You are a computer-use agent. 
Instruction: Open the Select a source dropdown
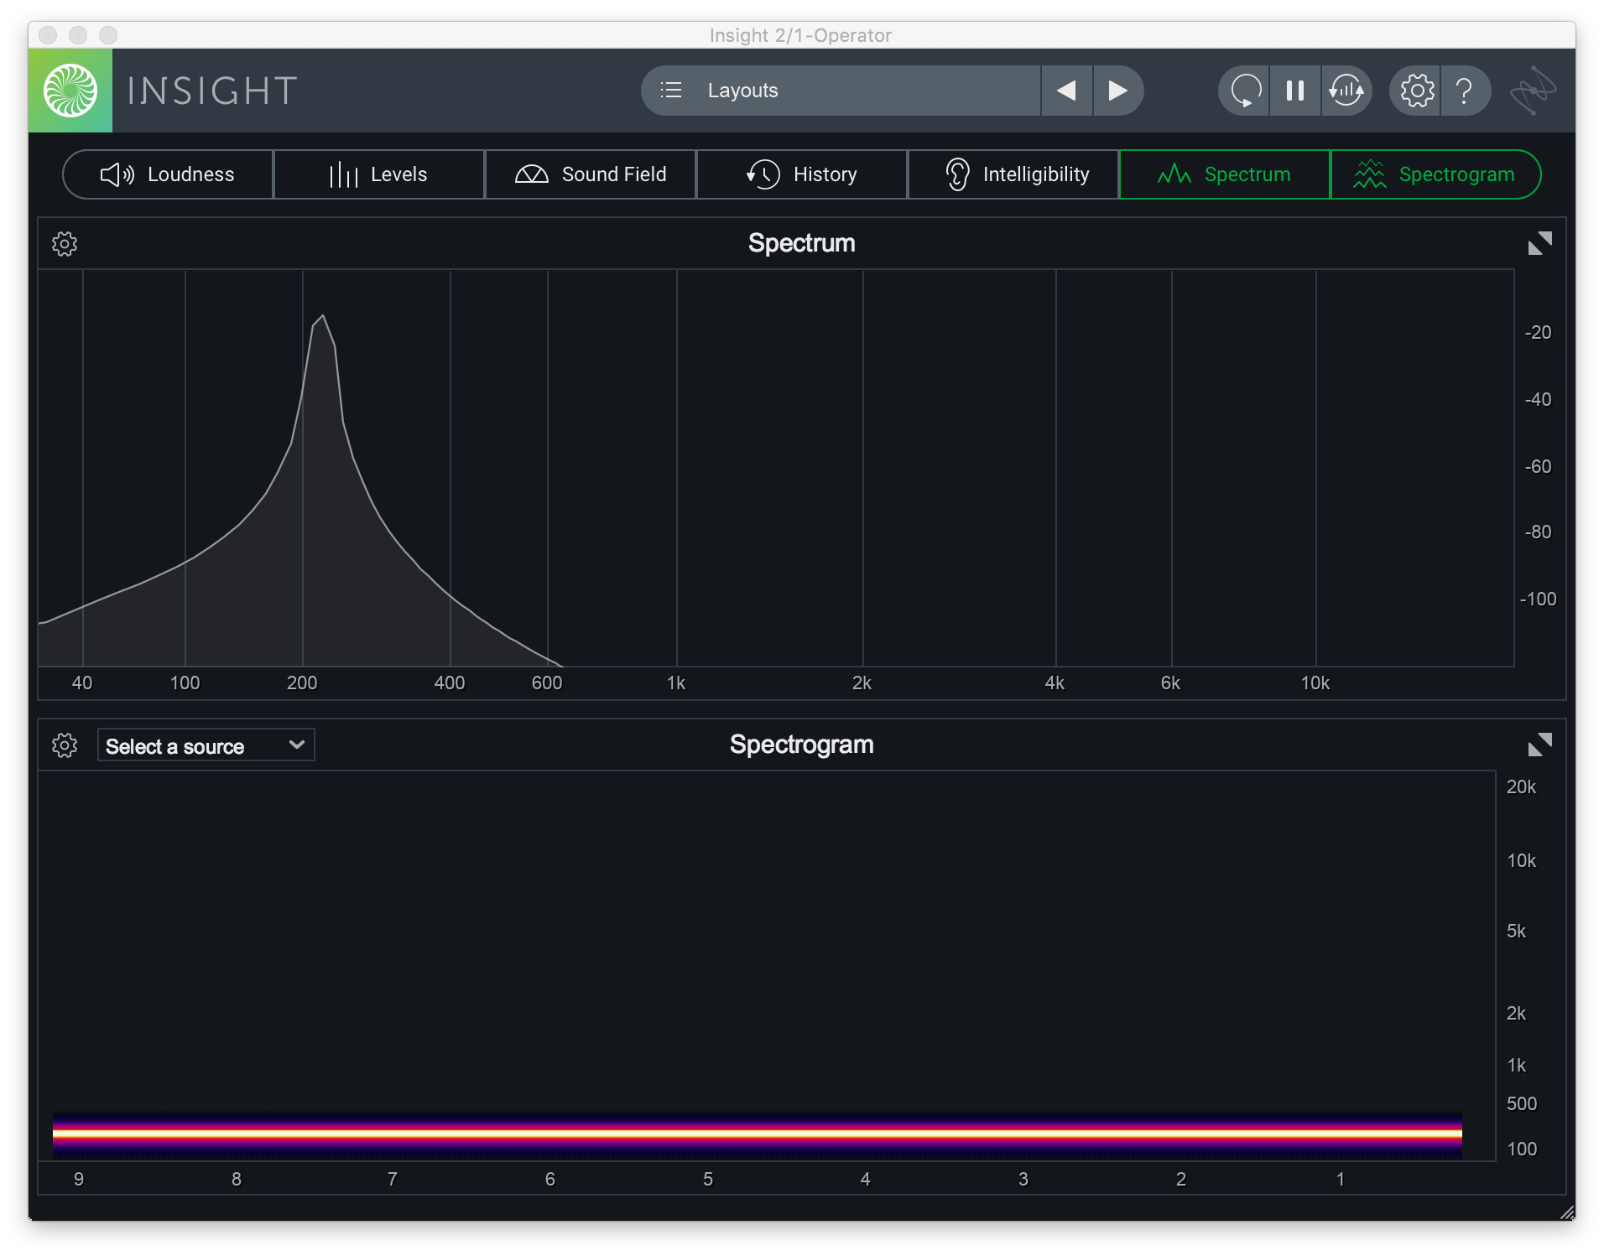point(206,745)
